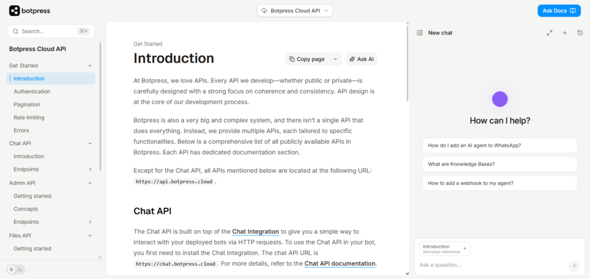Click scroll-down arrow of main content

click(407, 273)
